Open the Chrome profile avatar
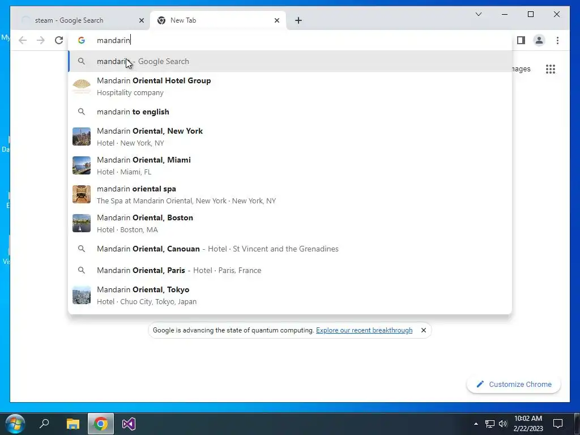The image size is (580, 435). (539, 40)
